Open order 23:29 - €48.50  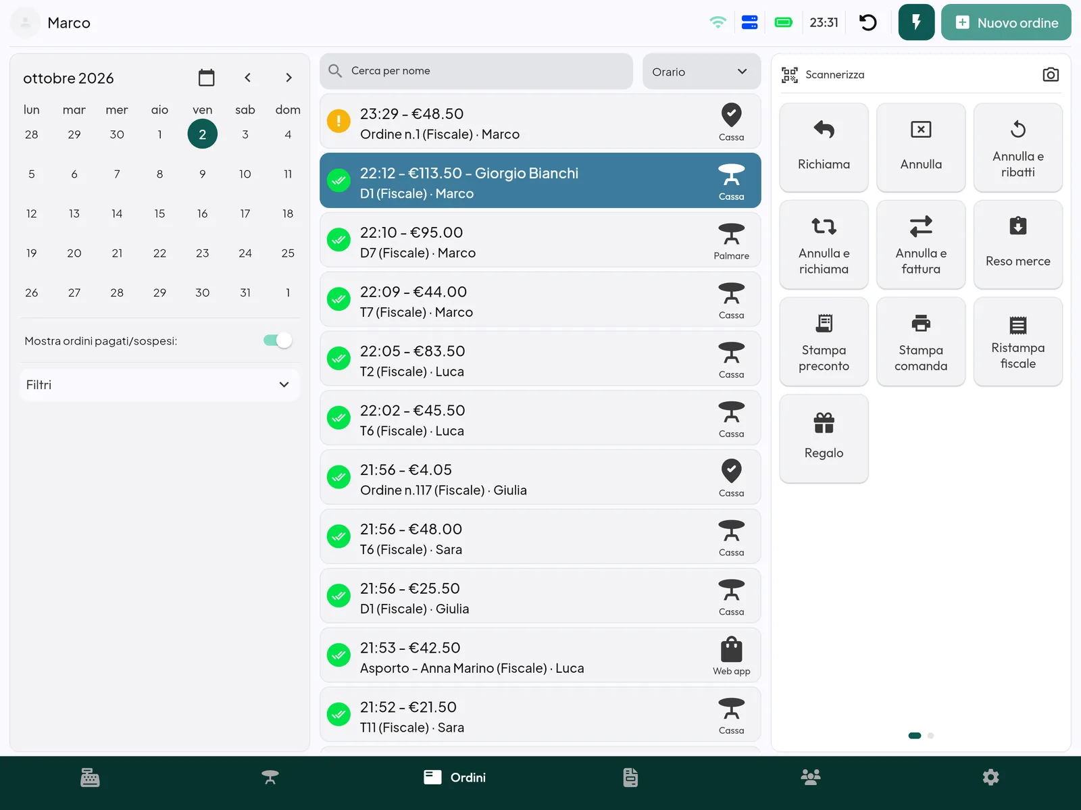click(540, 122)
